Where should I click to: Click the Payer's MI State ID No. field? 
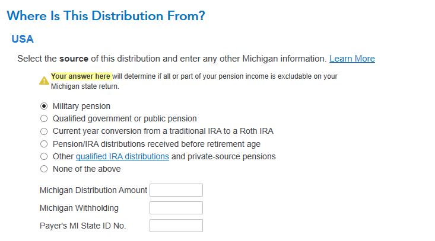[176, 226]
